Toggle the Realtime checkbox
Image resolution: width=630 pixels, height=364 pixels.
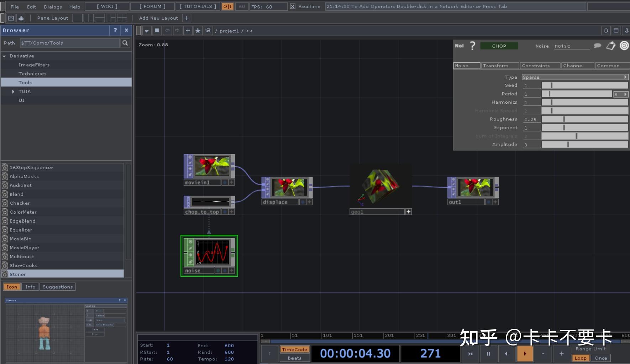pyautogui.click(x=293, y=6)
